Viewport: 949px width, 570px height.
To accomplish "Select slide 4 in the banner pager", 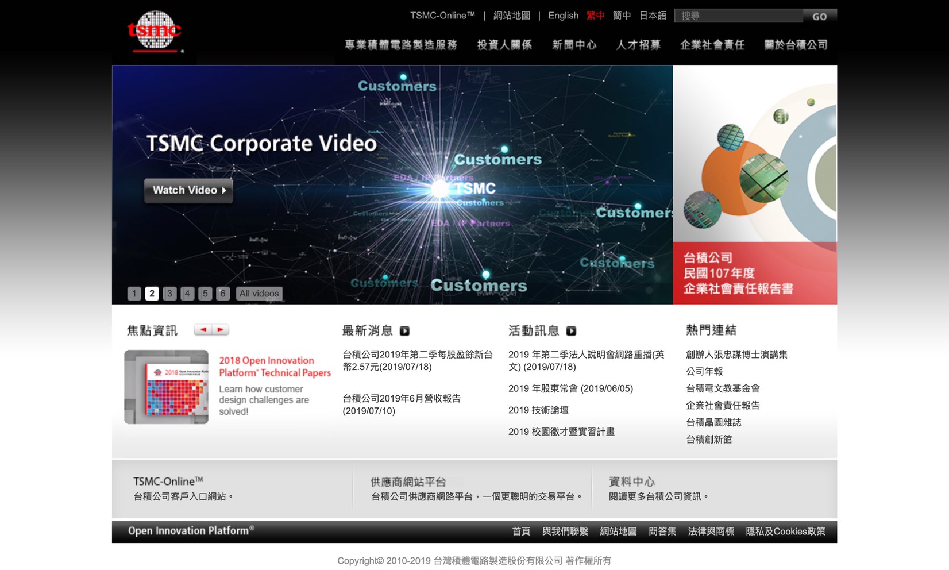I will click(x=187, y=294).
